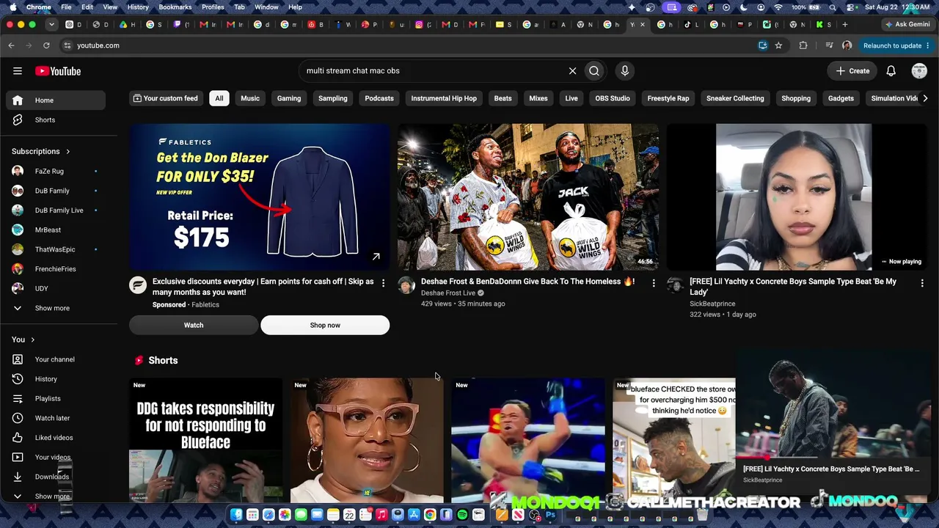Open the Fabletics Don Blazer ad thumbnail

click(260, 197)
